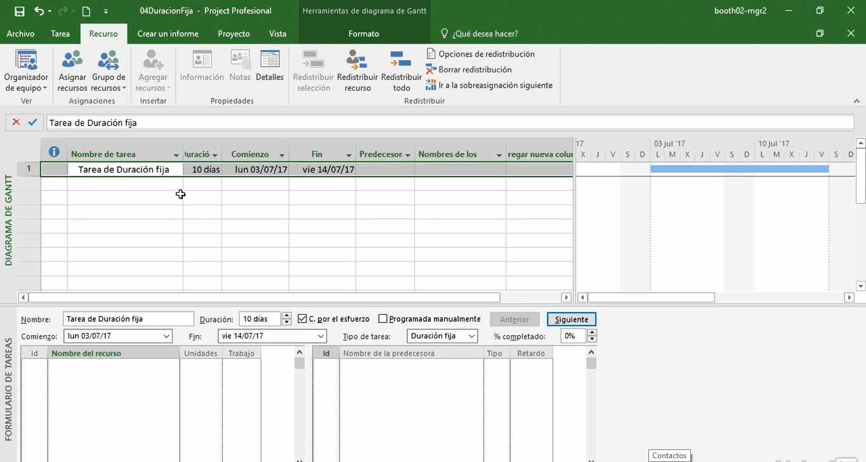This screenshot has width=866, height=462.
Task: Click Borrar redistribución
Action: tap(473, 69)
